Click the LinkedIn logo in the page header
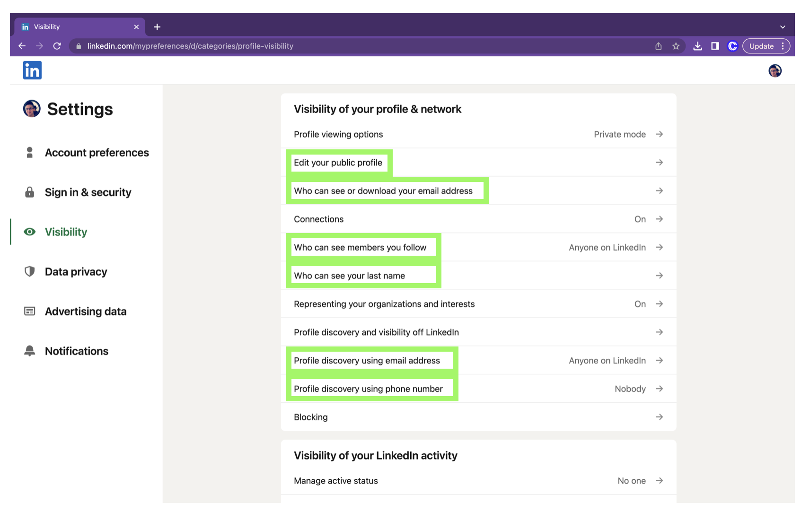 click(x=32, y=70)
